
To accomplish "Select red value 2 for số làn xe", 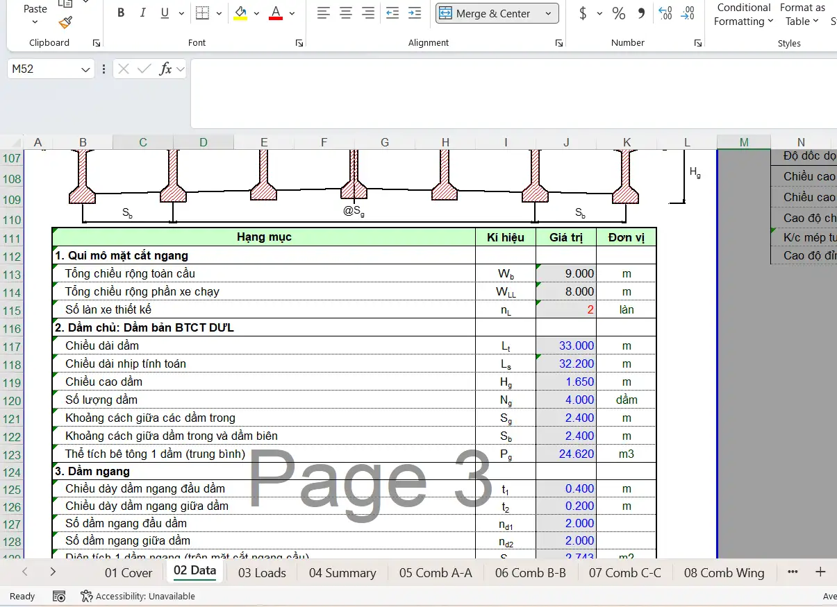I will click(566, 309).
